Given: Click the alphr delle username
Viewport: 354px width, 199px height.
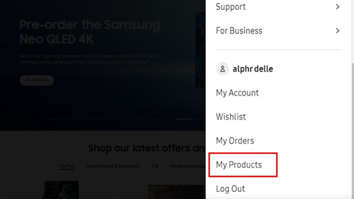Looking at the screenshot, I should [x=252, y=69].
